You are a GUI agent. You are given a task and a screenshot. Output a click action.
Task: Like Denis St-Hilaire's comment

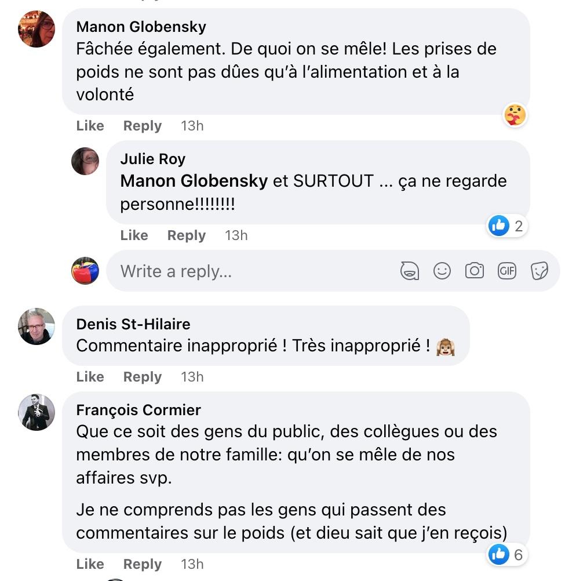(x=90, y=376)
